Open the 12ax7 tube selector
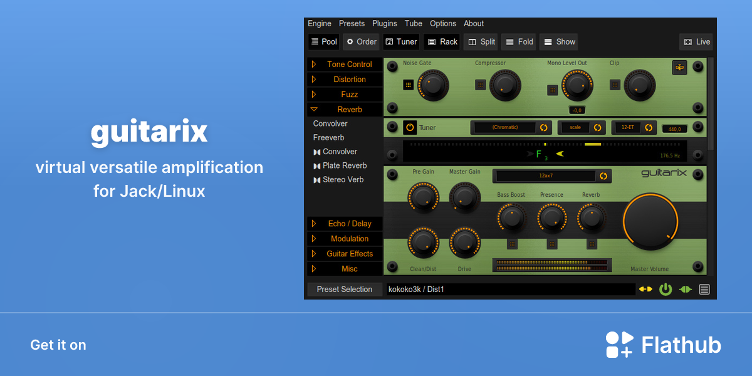Image resolution: width=752 pixels, height=376 pixels. (x=551, y=176)
